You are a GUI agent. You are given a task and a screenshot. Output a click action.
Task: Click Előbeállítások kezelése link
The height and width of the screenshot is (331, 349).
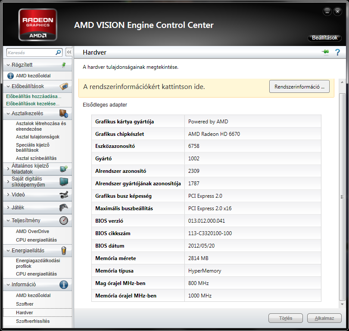[33, 104]
